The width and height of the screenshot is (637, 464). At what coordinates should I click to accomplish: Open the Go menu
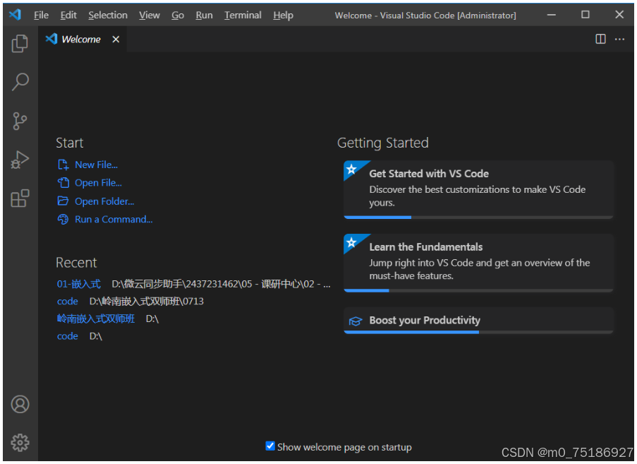(x=178, y=15)
